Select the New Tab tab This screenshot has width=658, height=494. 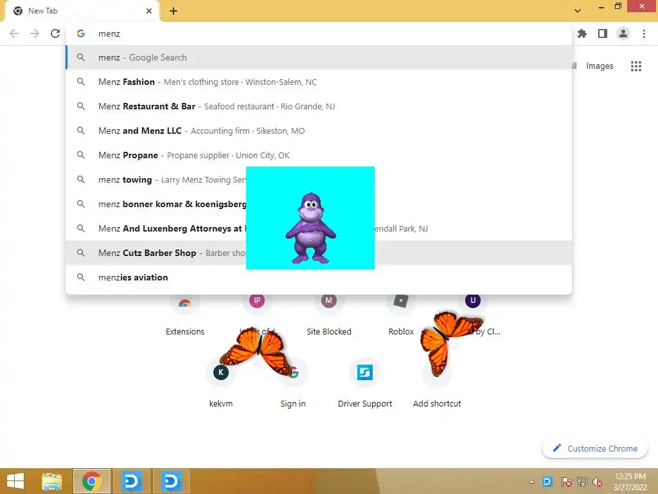82,12
